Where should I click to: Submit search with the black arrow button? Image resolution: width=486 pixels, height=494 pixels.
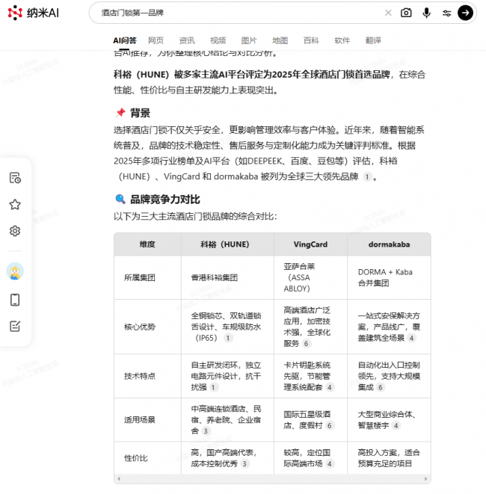tap(465, 13)
